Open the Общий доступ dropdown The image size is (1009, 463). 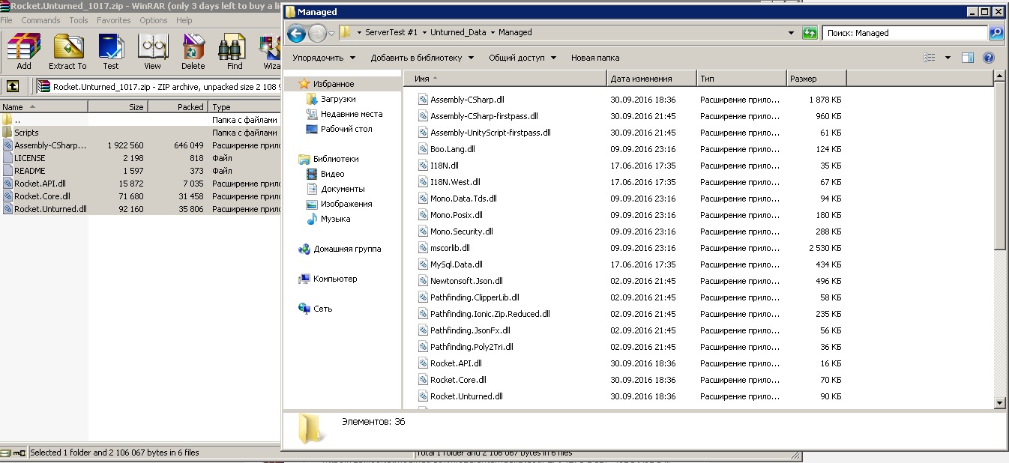pos(522,58)
